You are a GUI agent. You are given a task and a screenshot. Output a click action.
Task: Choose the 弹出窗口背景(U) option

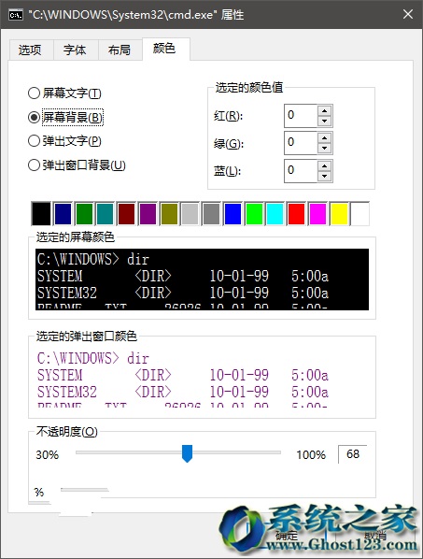[77, 165]
